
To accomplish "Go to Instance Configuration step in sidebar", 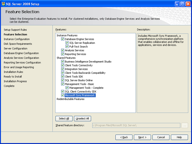I will [17, 39].
